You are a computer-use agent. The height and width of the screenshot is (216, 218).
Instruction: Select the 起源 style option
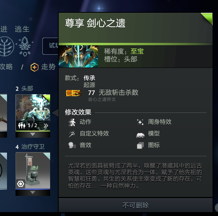click(89, 85)
